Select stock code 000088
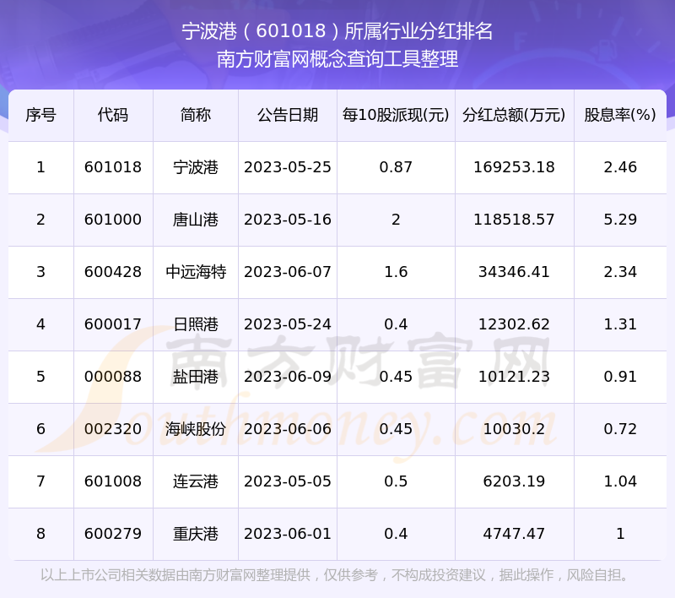This screenshot has width=675, height=598. [x=113, y=377]
